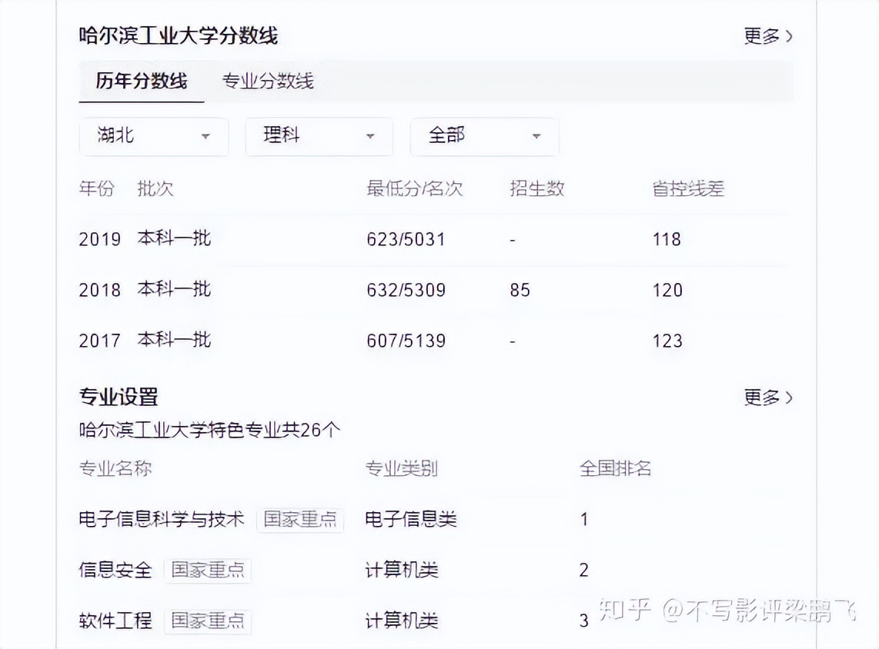This screenshot has width=879, height=649.
Task: Click the 招生数 column header
Action: (x=537, y=188)
